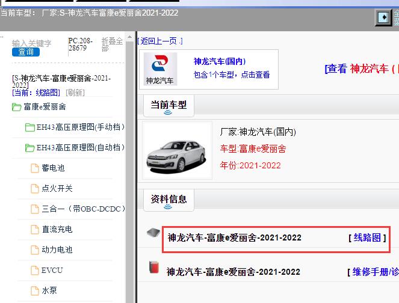Open the 动力电池 diagram entry
The image size is (399, 303).
[57, 249]
